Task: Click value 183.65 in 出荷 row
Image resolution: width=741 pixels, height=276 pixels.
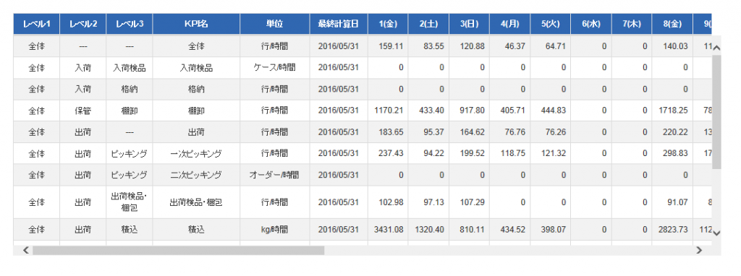Action: [391, 132]
